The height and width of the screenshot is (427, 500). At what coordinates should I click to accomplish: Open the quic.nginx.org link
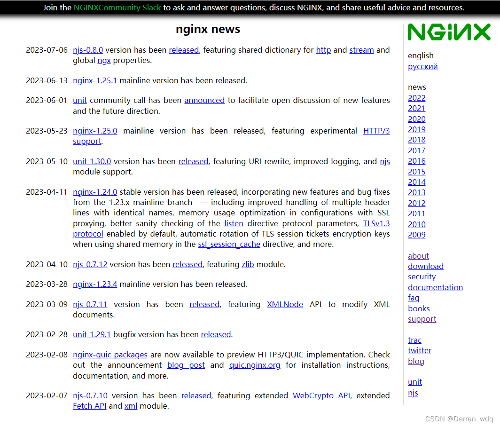coord(255,365)
